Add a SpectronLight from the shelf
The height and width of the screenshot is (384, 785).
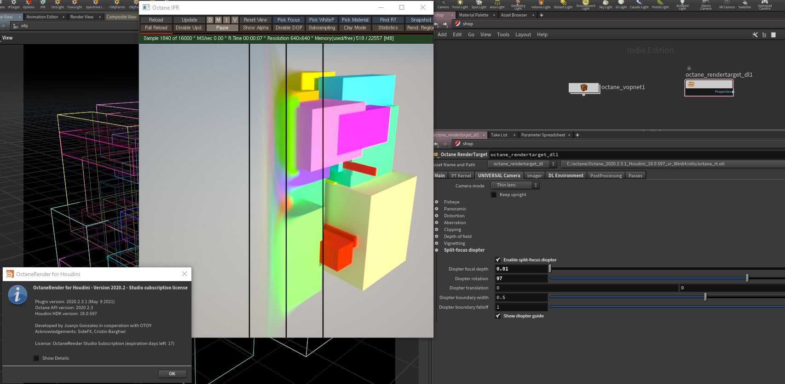96,5
